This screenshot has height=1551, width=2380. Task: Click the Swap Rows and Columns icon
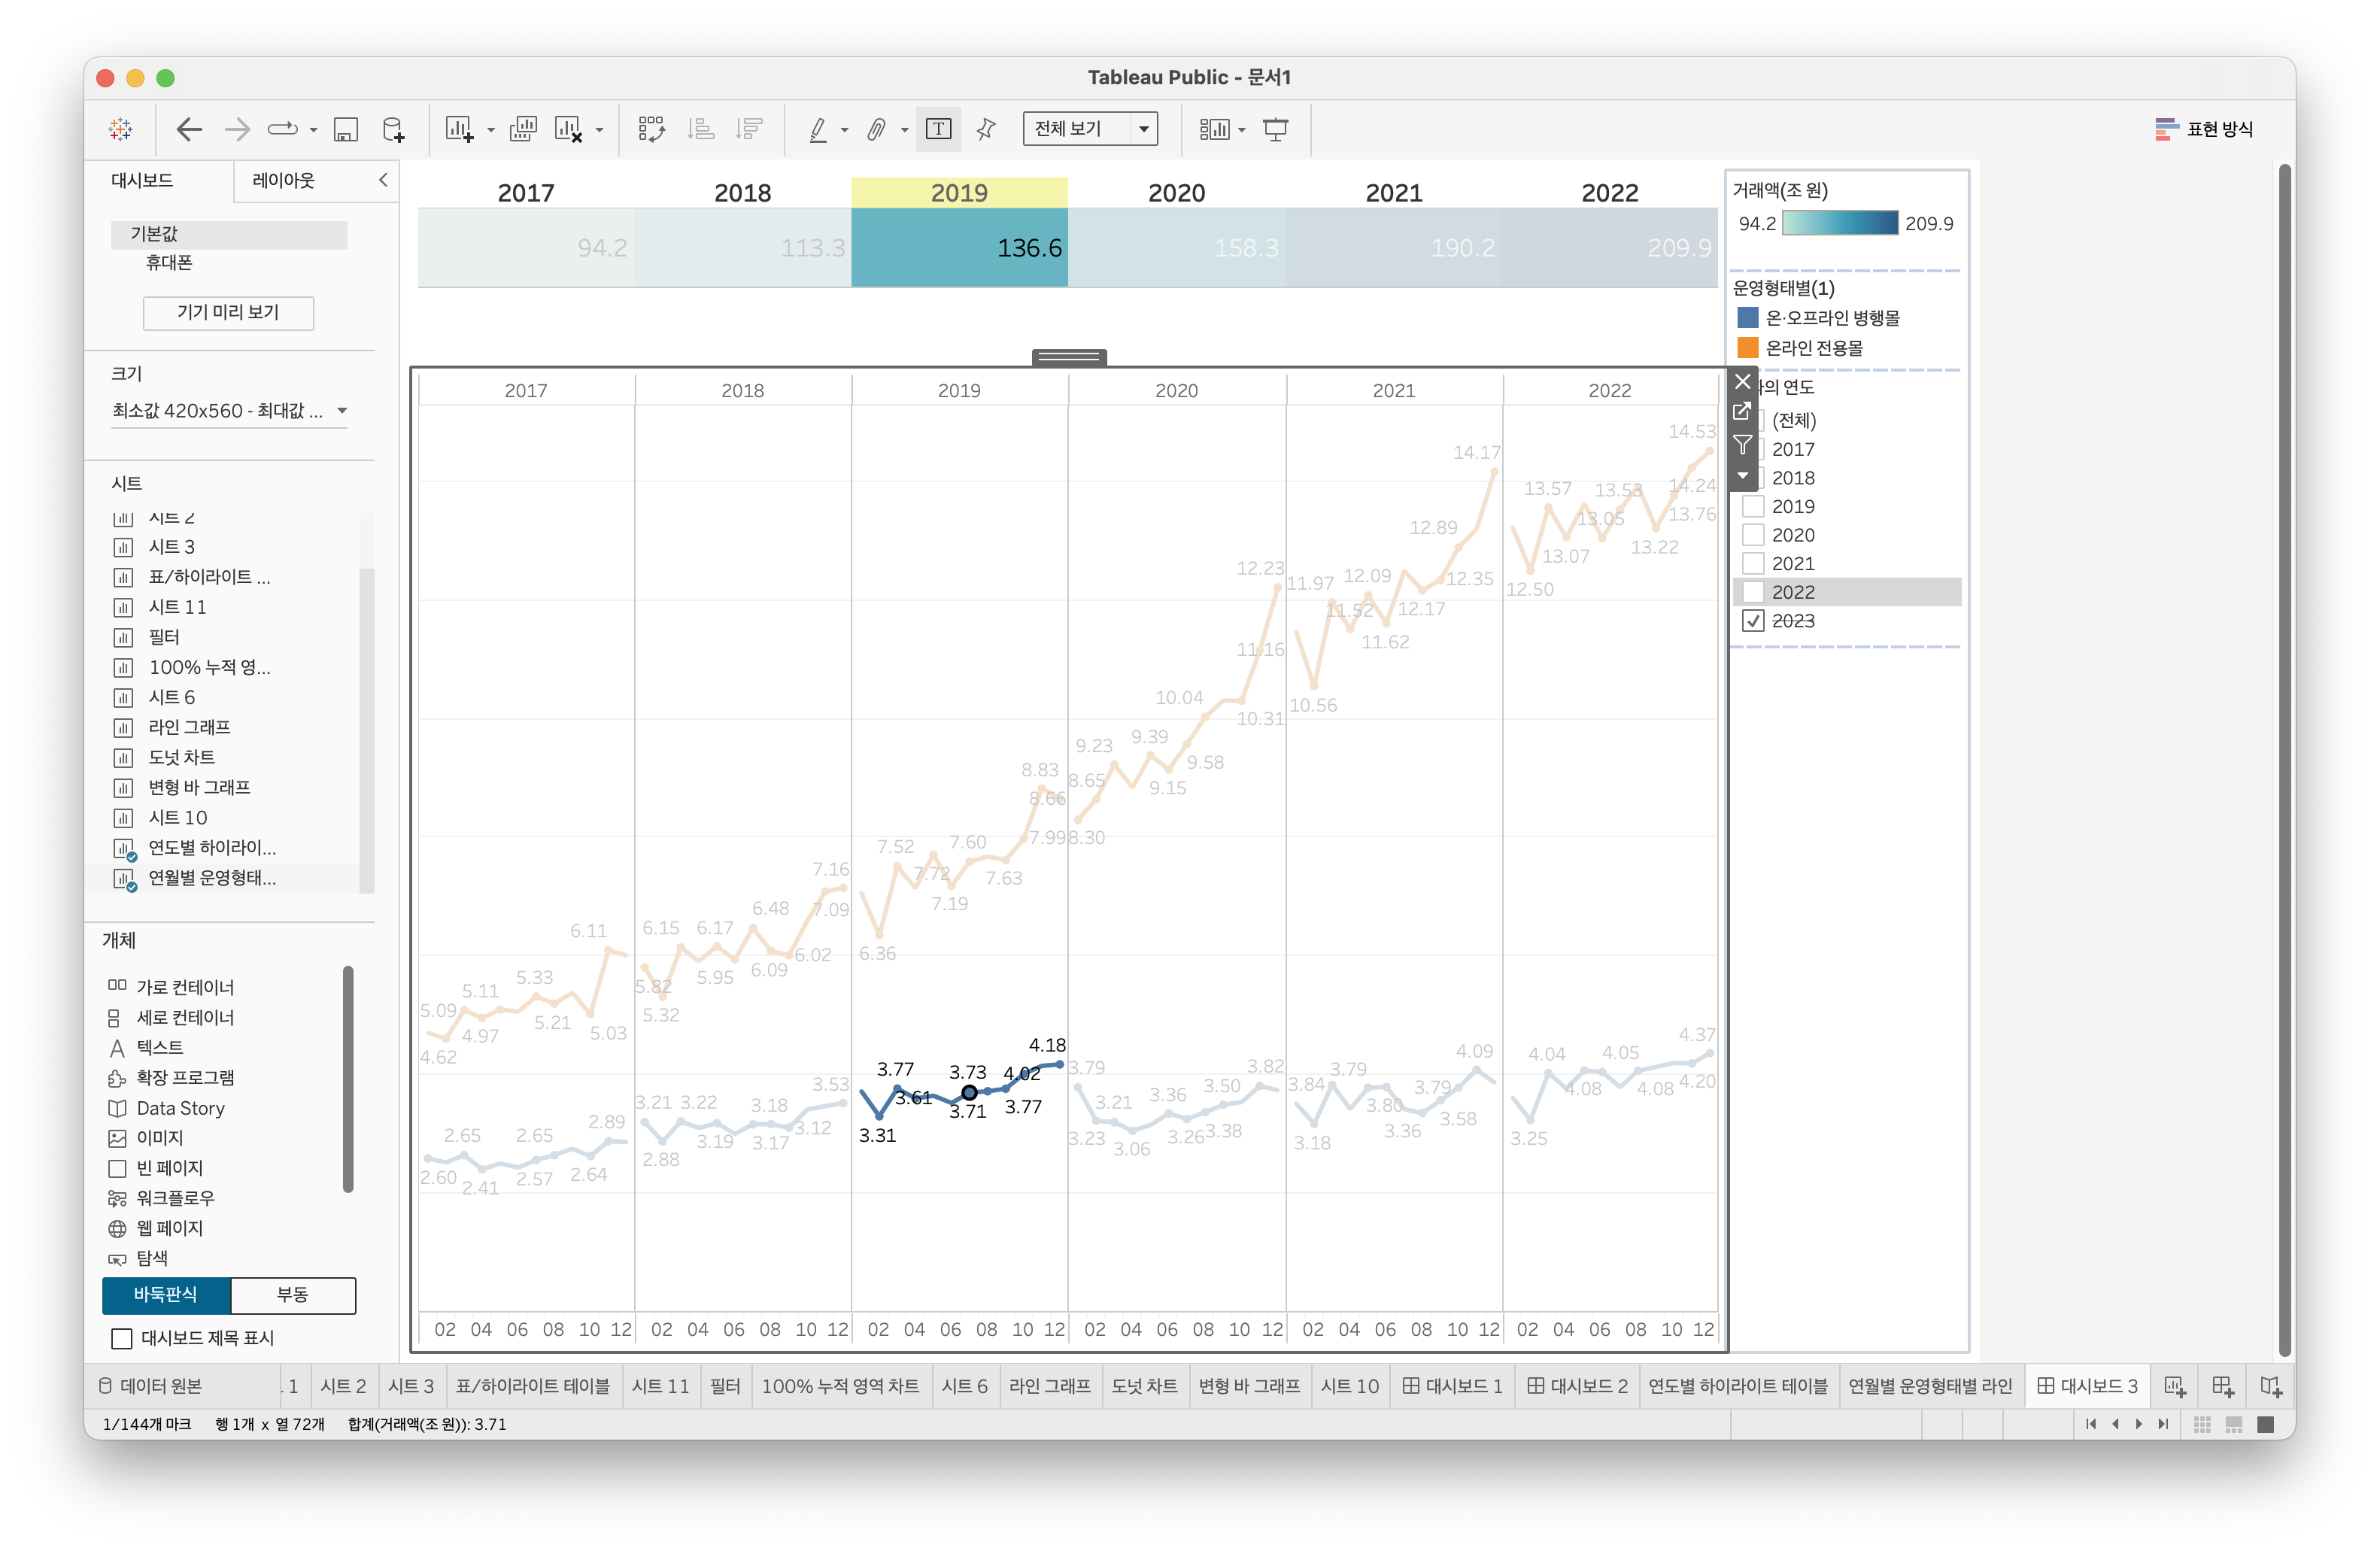click(651, 129)
